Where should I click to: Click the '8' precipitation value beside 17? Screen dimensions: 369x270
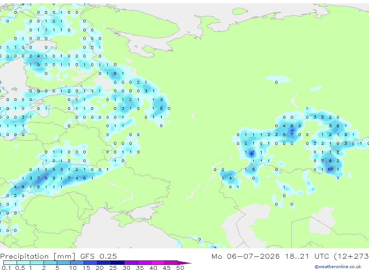point(330,161)
